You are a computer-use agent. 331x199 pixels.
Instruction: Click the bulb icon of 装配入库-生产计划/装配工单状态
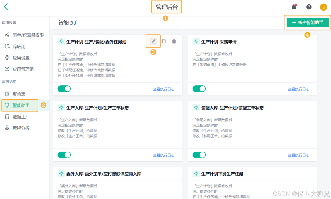click(196, 108)
